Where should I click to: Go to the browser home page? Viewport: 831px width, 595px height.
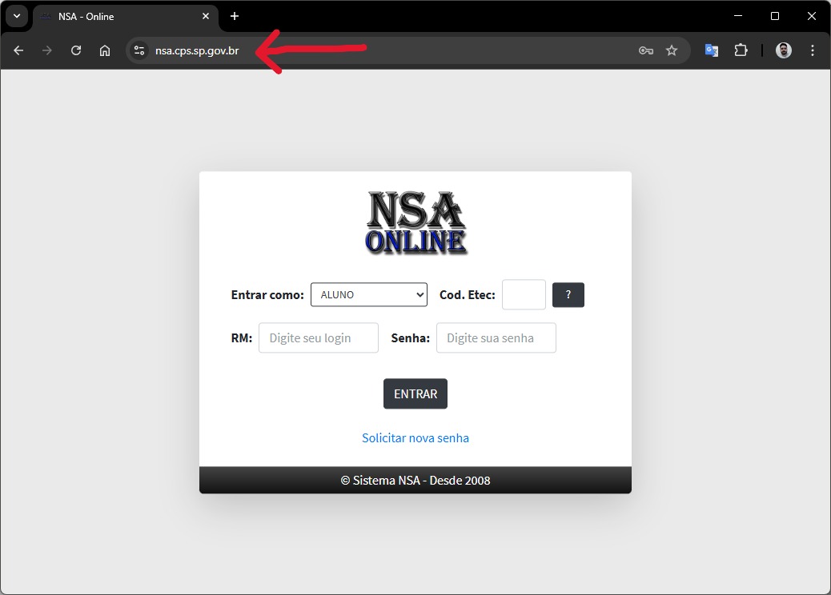105,50
